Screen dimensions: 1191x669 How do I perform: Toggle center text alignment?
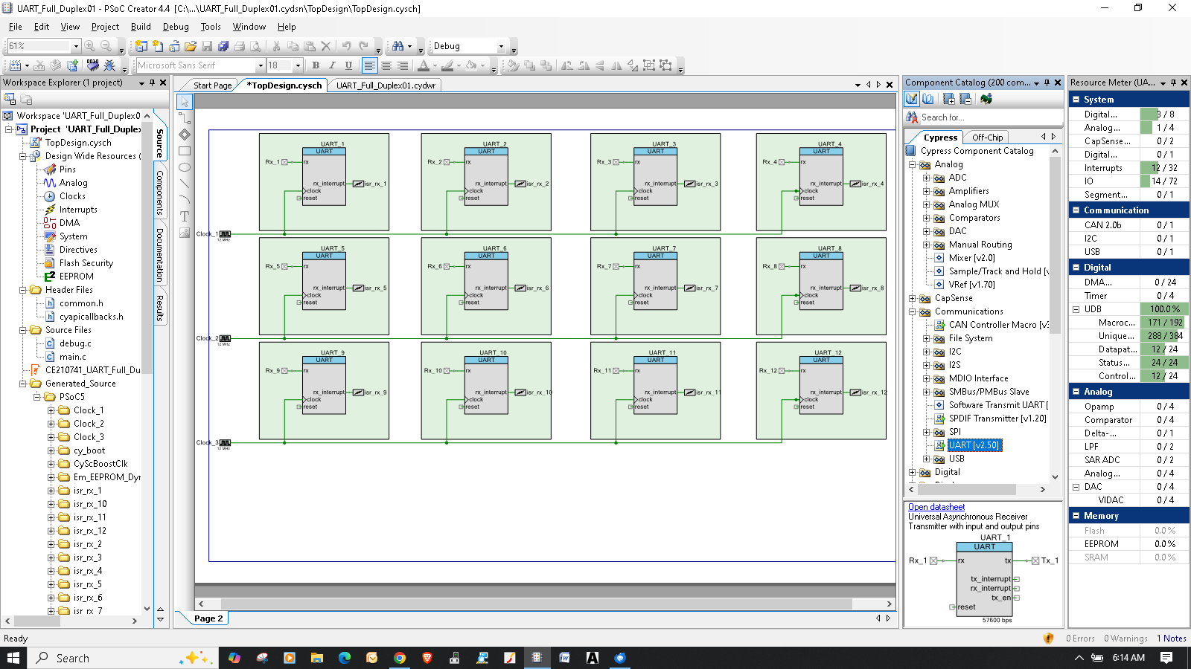[386, 65]
